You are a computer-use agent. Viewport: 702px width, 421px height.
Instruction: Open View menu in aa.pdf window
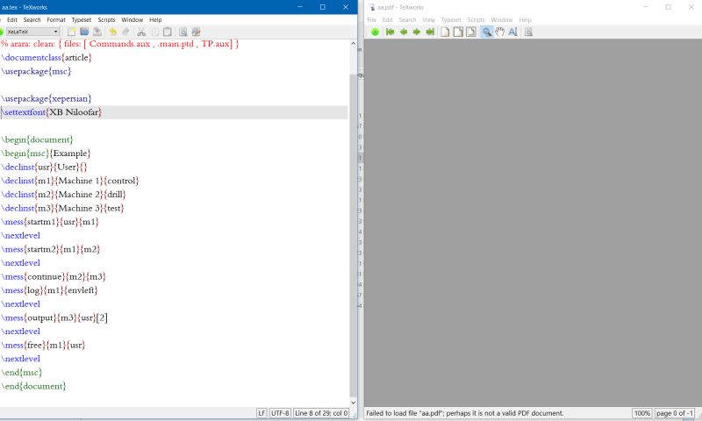[428, 19]
